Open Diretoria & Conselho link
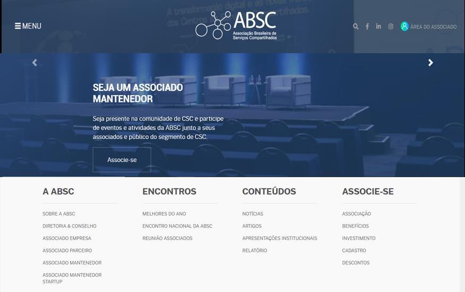Image resolution: width=465 pixels, height=292 pixels. [69, 226]
